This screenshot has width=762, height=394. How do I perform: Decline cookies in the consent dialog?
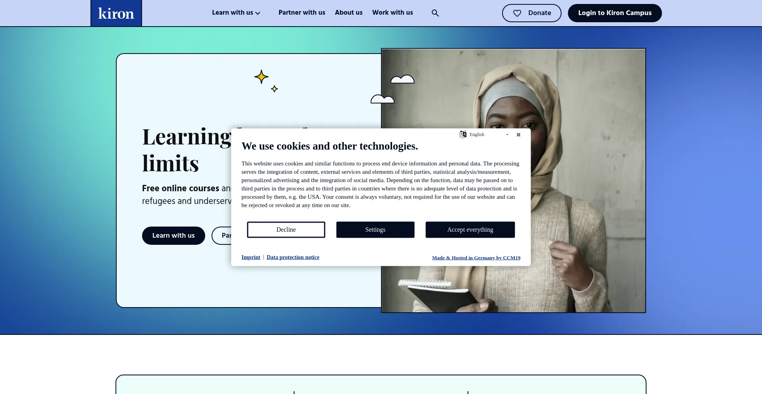click(286, 230)
